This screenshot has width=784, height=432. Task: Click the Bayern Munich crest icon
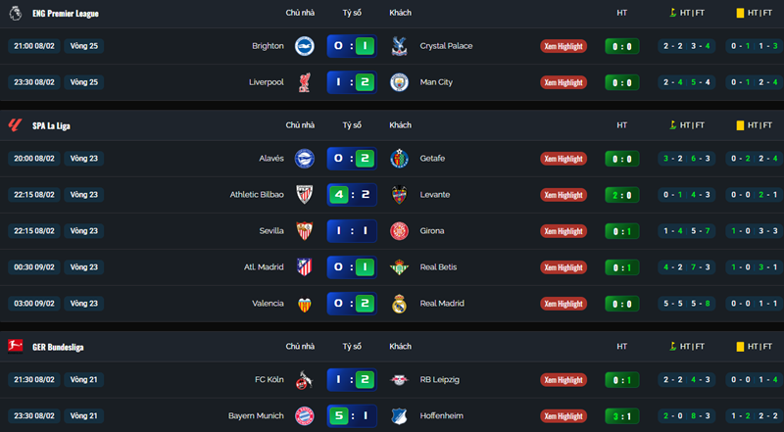pyautogui.click(x=303, y=415)
